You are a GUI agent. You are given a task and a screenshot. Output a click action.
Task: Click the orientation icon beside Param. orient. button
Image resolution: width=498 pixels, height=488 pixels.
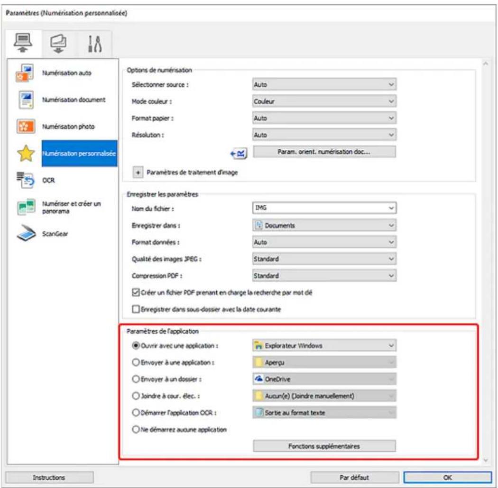tap(239, 154)
